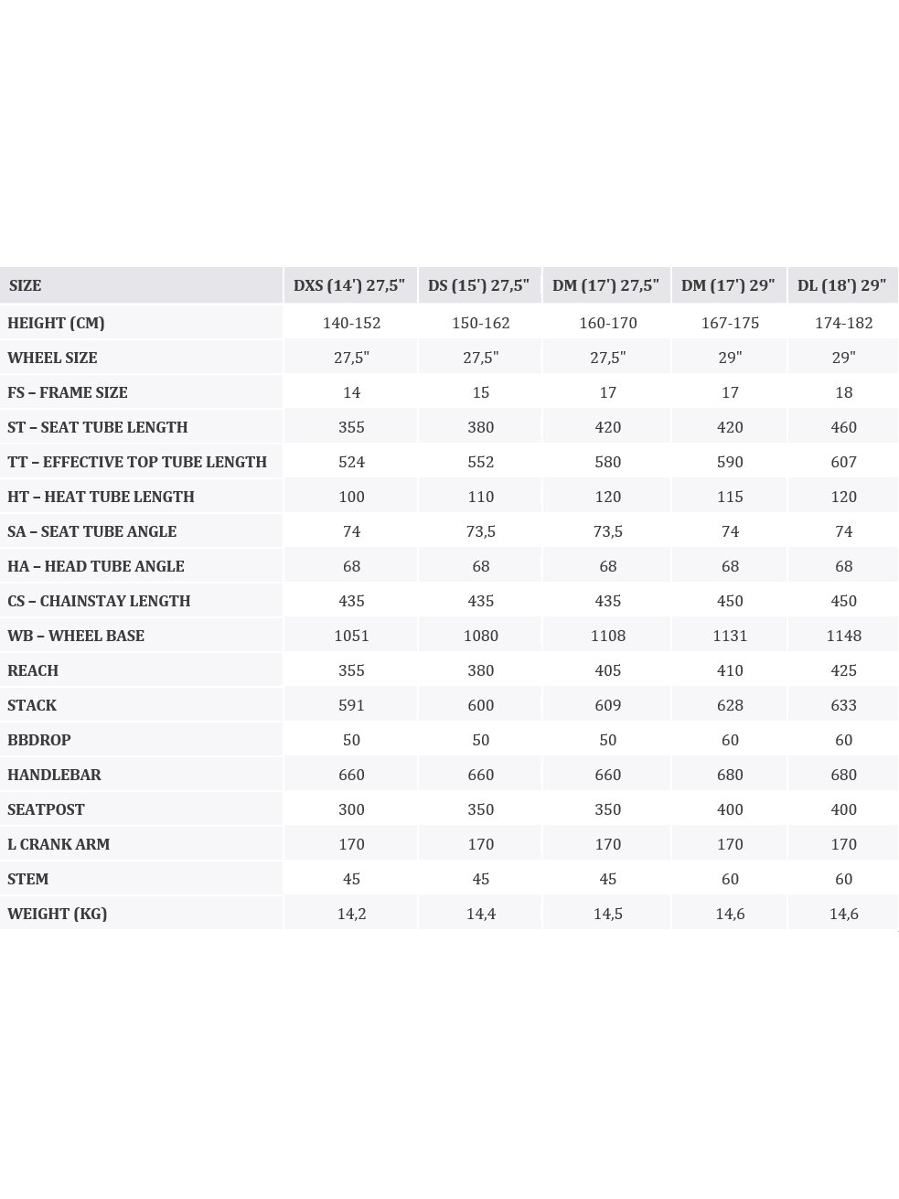Click the 1131 wheel base value
899x1199 pixels.
click(x=730, y=636)
